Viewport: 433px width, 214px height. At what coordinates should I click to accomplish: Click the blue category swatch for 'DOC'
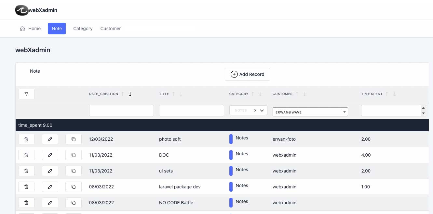(231, 155)
